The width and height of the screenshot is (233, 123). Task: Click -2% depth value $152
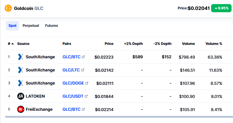167,57
